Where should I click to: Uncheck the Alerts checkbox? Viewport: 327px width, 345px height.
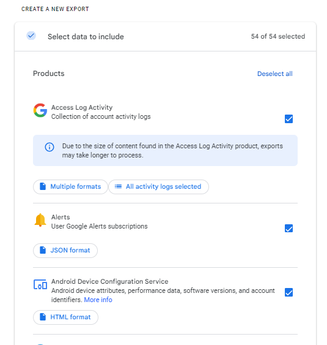point(288,229)
